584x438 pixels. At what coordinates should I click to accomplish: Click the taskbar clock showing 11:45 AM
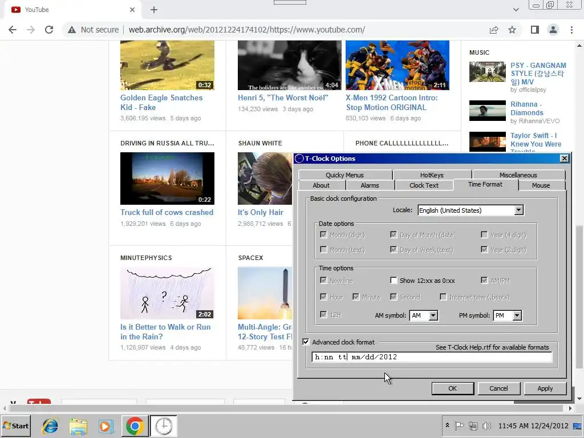[x=533, y=425]
